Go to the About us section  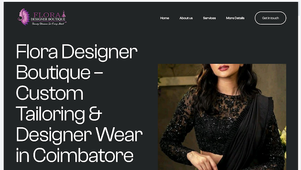click(x=186, y=18)
